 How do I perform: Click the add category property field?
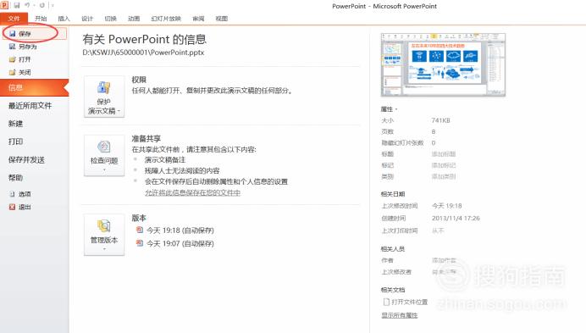point(444,176)
